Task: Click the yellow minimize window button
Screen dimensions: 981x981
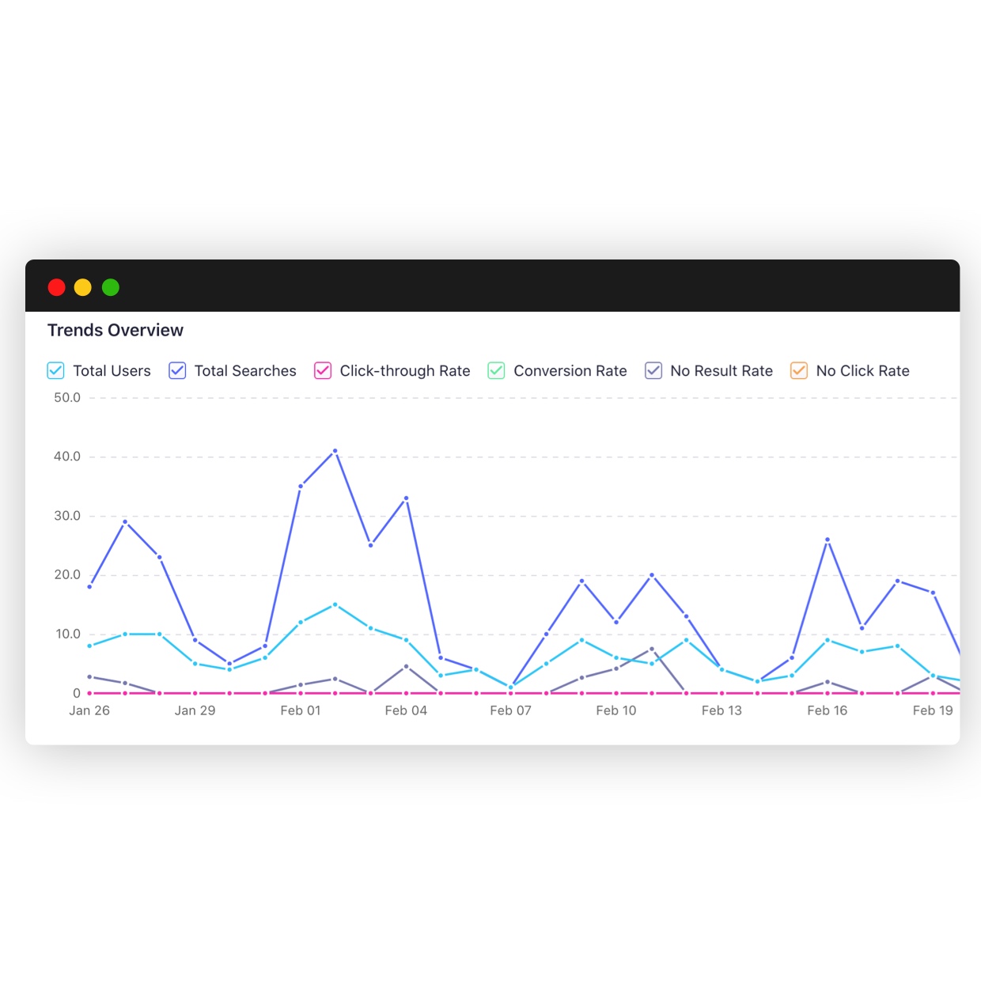Action: tap(83, 287)
